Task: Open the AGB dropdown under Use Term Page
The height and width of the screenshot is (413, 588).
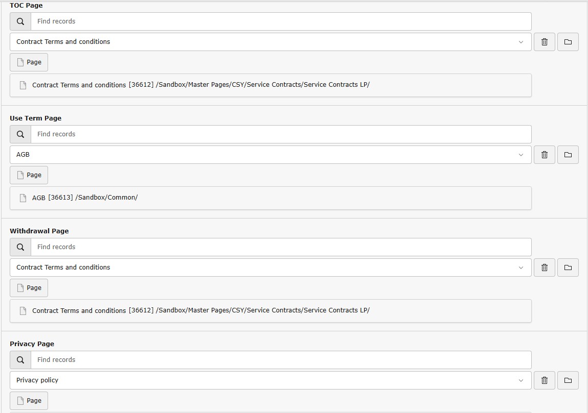Action: click(270, 155)
